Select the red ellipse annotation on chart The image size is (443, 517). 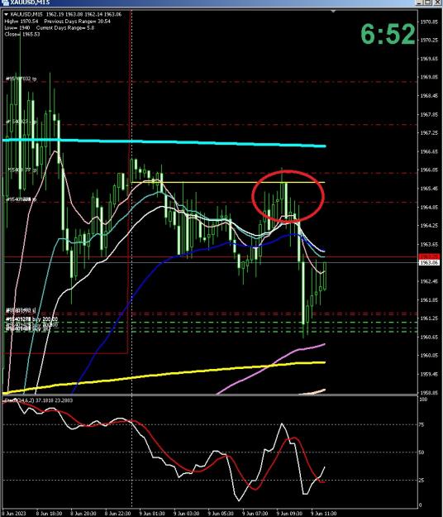[x=288, y=197]
